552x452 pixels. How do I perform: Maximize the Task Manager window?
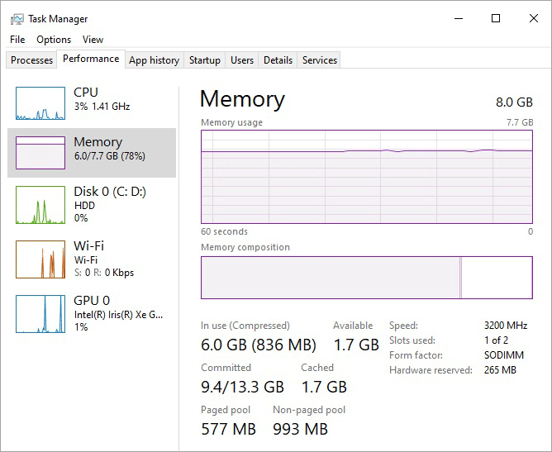496,18
